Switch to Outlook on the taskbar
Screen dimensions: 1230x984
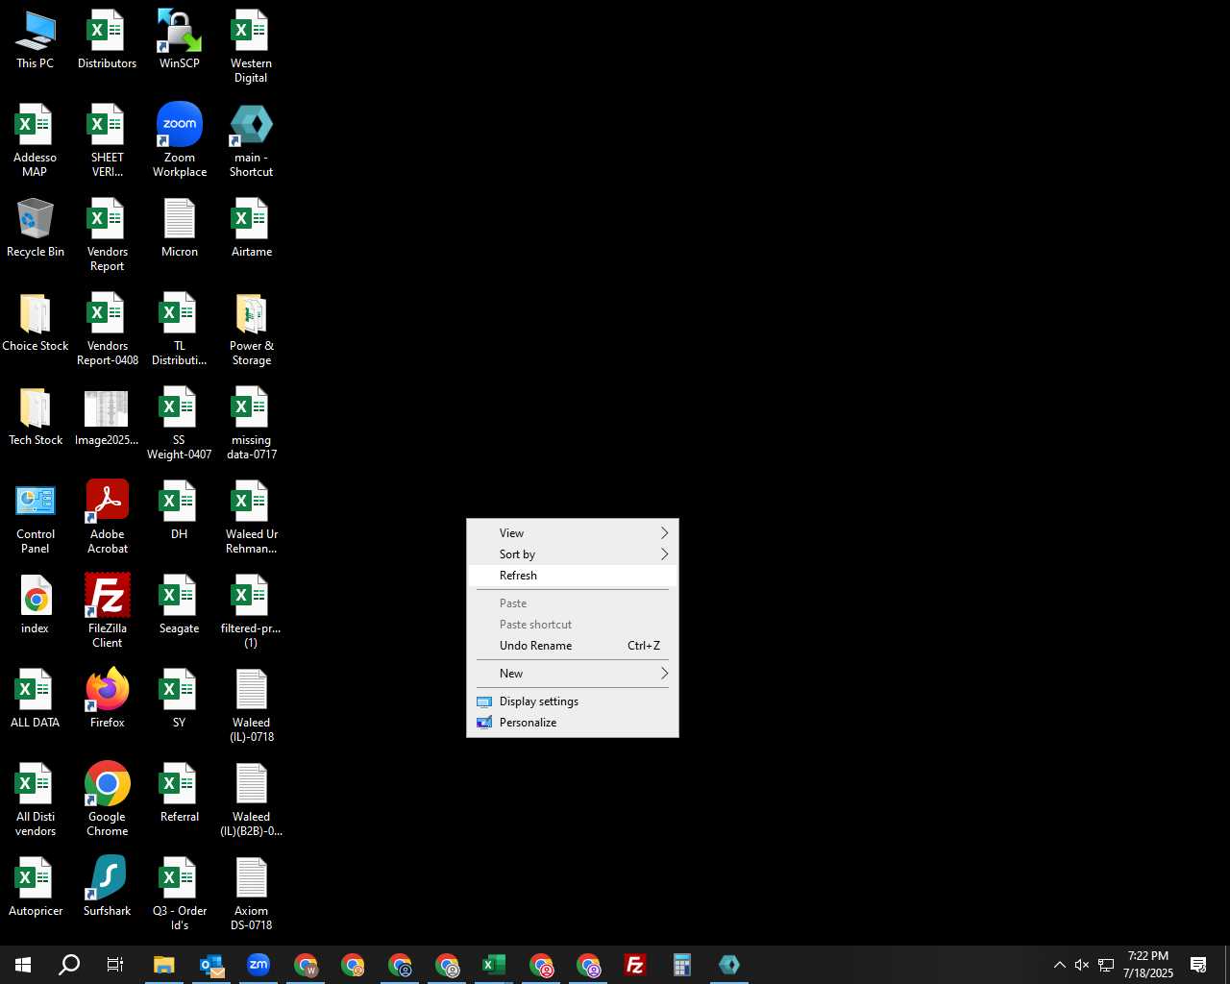[211, 965]
